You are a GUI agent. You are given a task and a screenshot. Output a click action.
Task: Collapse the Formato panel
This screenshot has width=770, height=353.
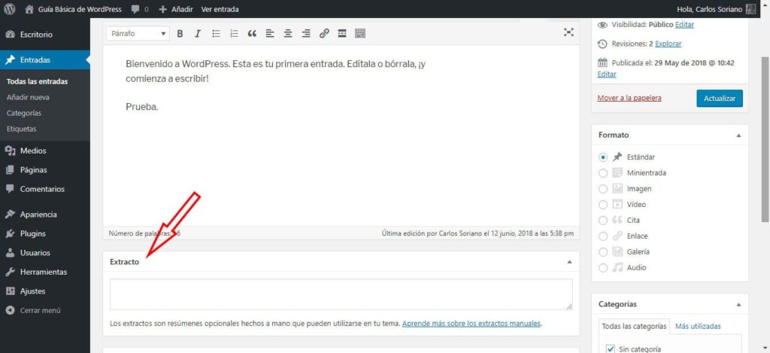click(x=738, y=135)
